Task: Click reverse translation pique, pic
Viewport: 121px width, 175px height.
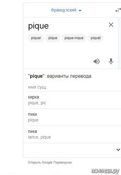Action: click(x=37, y=103)
